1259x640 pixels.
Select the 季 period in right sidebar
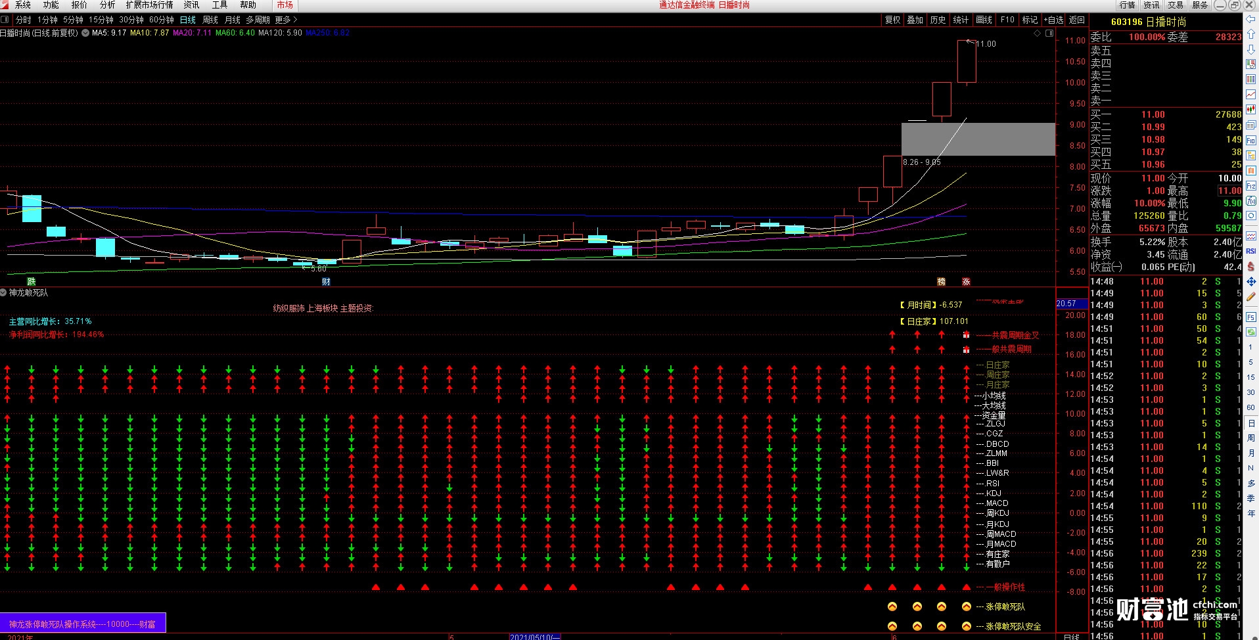coord(1251,498)
